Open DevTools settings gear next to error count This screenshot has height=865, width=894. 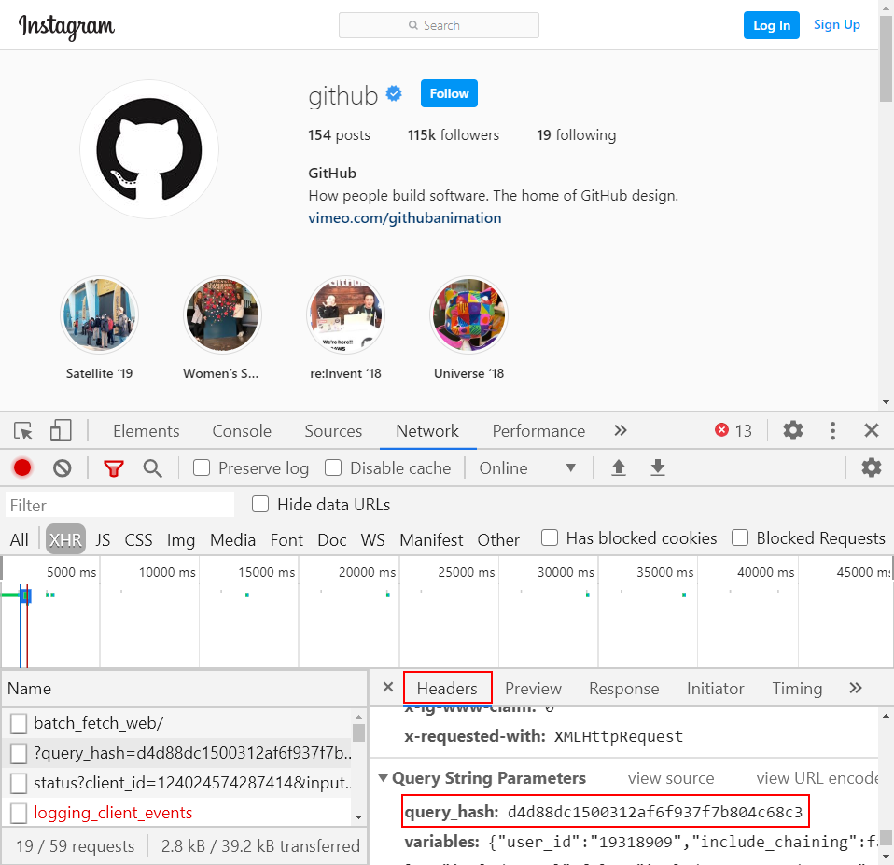point(793,430)
